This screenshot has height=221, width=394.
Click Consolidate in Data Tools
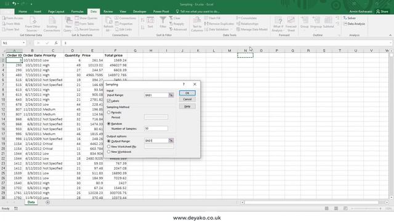(x=246, y=18)
